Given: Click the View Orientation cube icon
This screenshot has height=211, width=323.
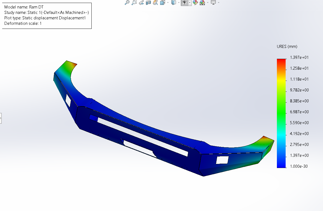Looking at the screenshot, I should [x=163, y=2].
